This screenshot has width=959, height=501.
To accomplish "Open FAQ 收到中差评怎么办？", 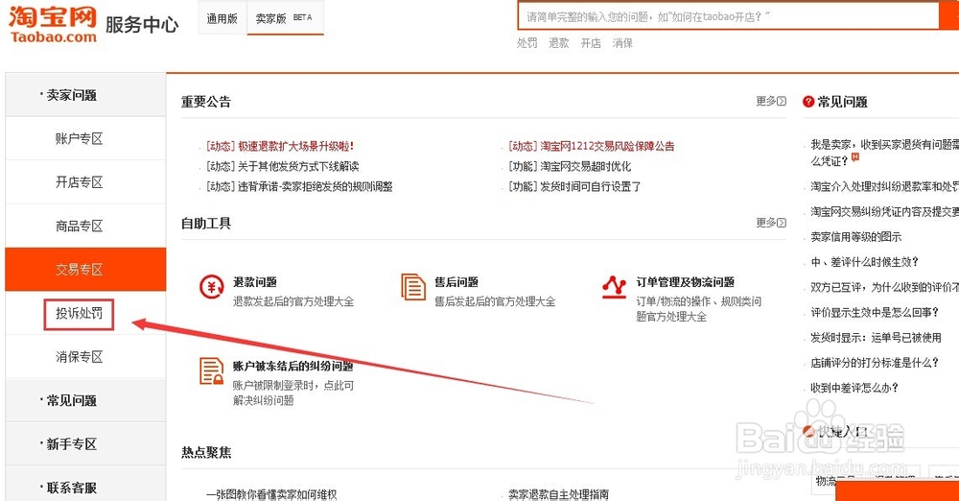I will coord(854,388).
